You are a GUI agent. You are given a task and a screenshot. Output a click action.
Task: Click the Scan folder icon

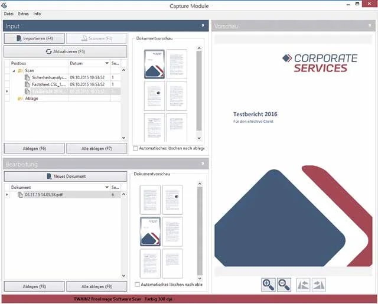[20, 71]
